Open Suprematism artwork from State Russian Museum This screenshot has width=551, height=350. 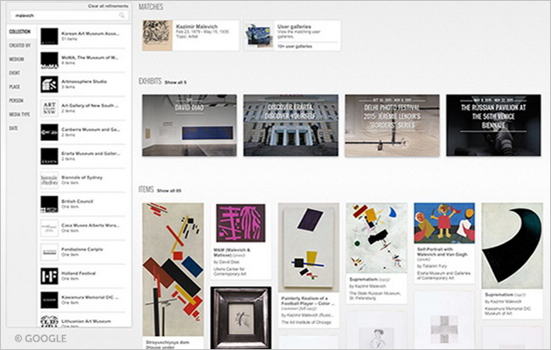coord(376,238)
